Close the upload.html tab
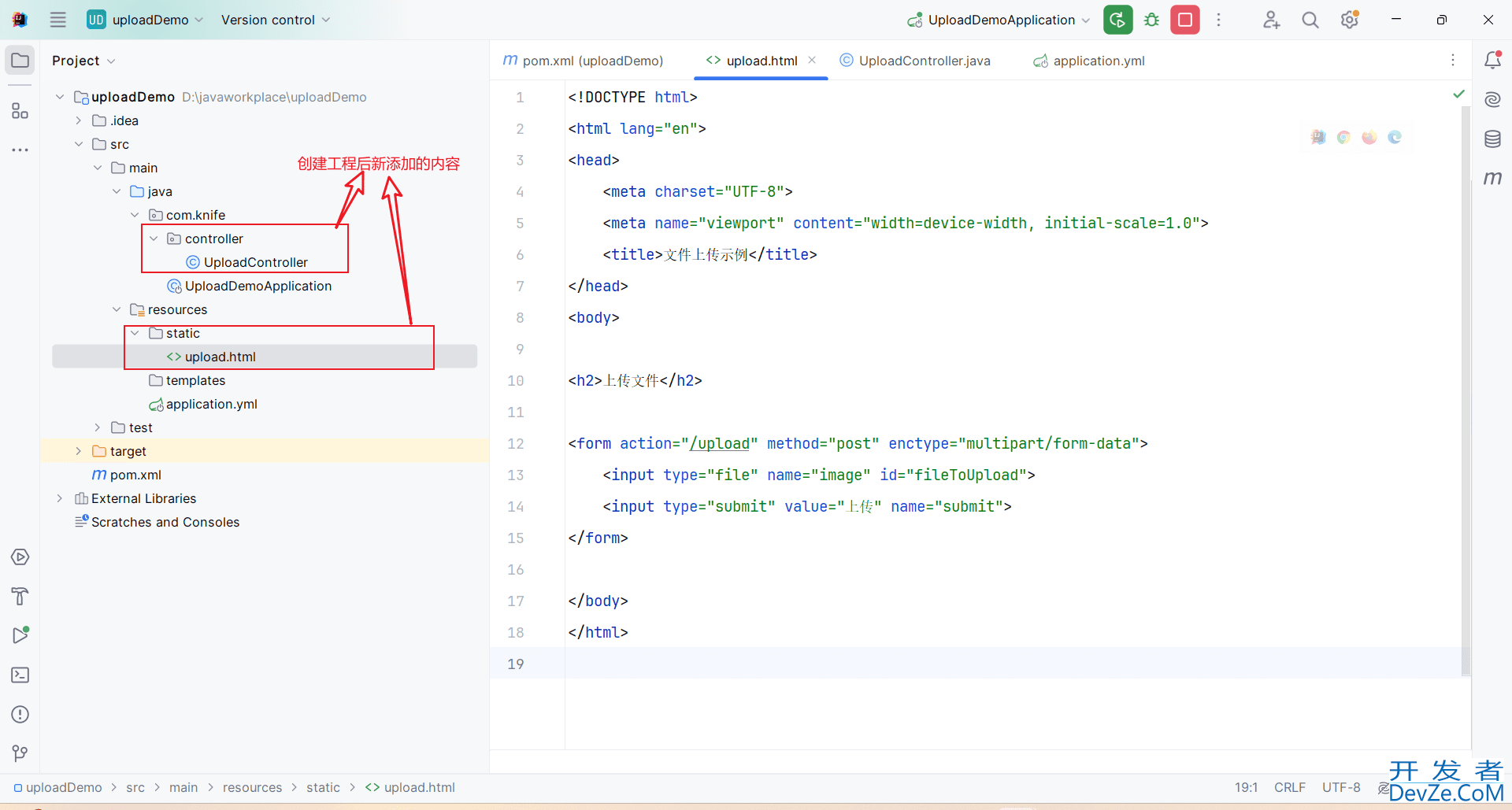 pos(812,60)
